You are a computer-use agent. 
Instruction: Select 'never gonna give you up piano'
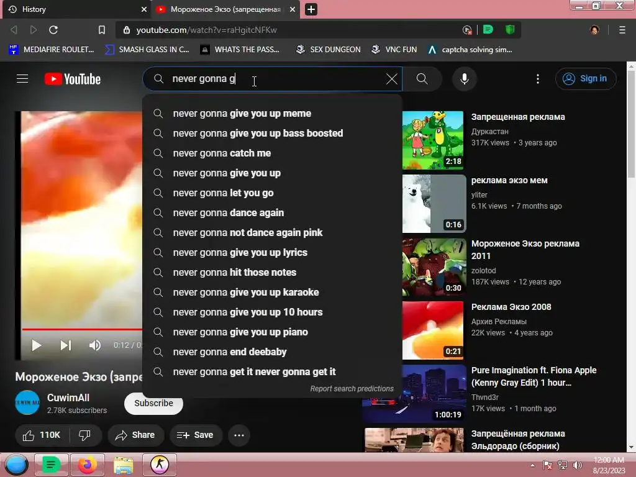(272, 332)
